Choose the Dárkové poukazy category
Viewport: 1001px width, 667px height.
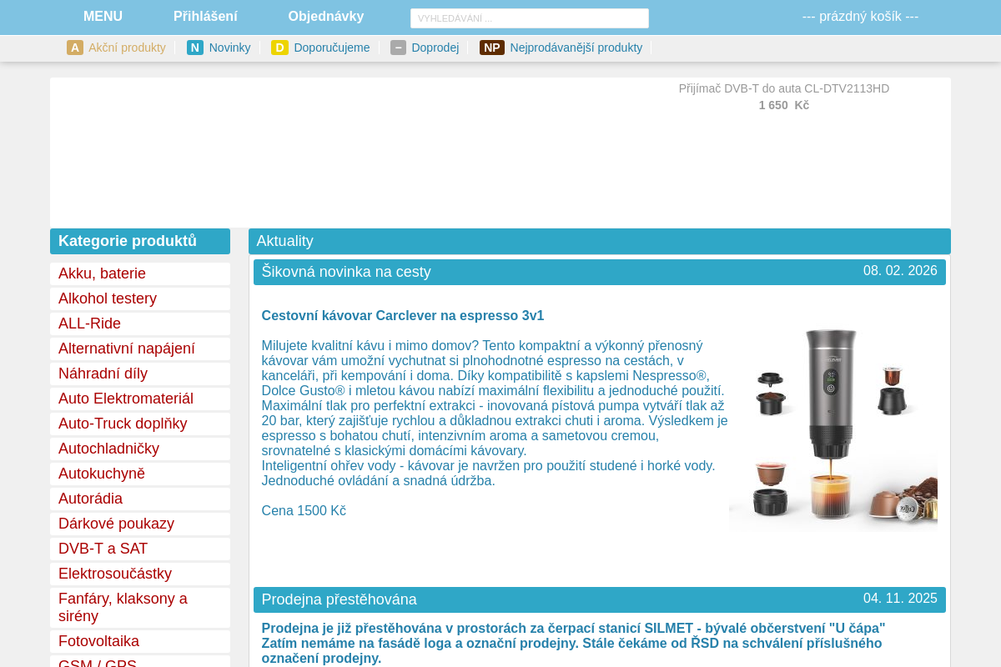(x=116, y=524)
